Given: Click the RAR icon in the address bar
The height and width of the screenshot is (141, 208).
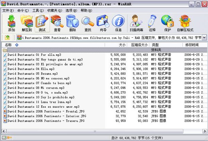Looking at the screenshot, I should tap(19, 38).
